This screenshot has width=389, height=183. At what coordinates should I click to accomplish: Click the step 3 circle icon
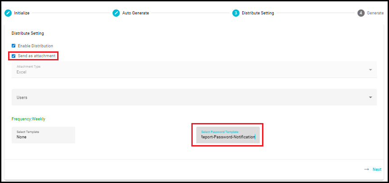[235, 13]
